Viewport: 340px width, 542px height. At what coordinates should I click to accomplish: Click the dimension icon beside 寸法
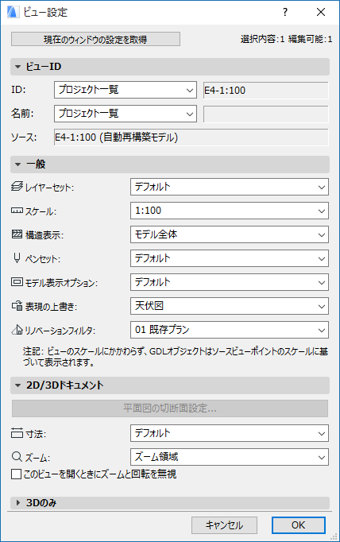(x=17, y=433)
